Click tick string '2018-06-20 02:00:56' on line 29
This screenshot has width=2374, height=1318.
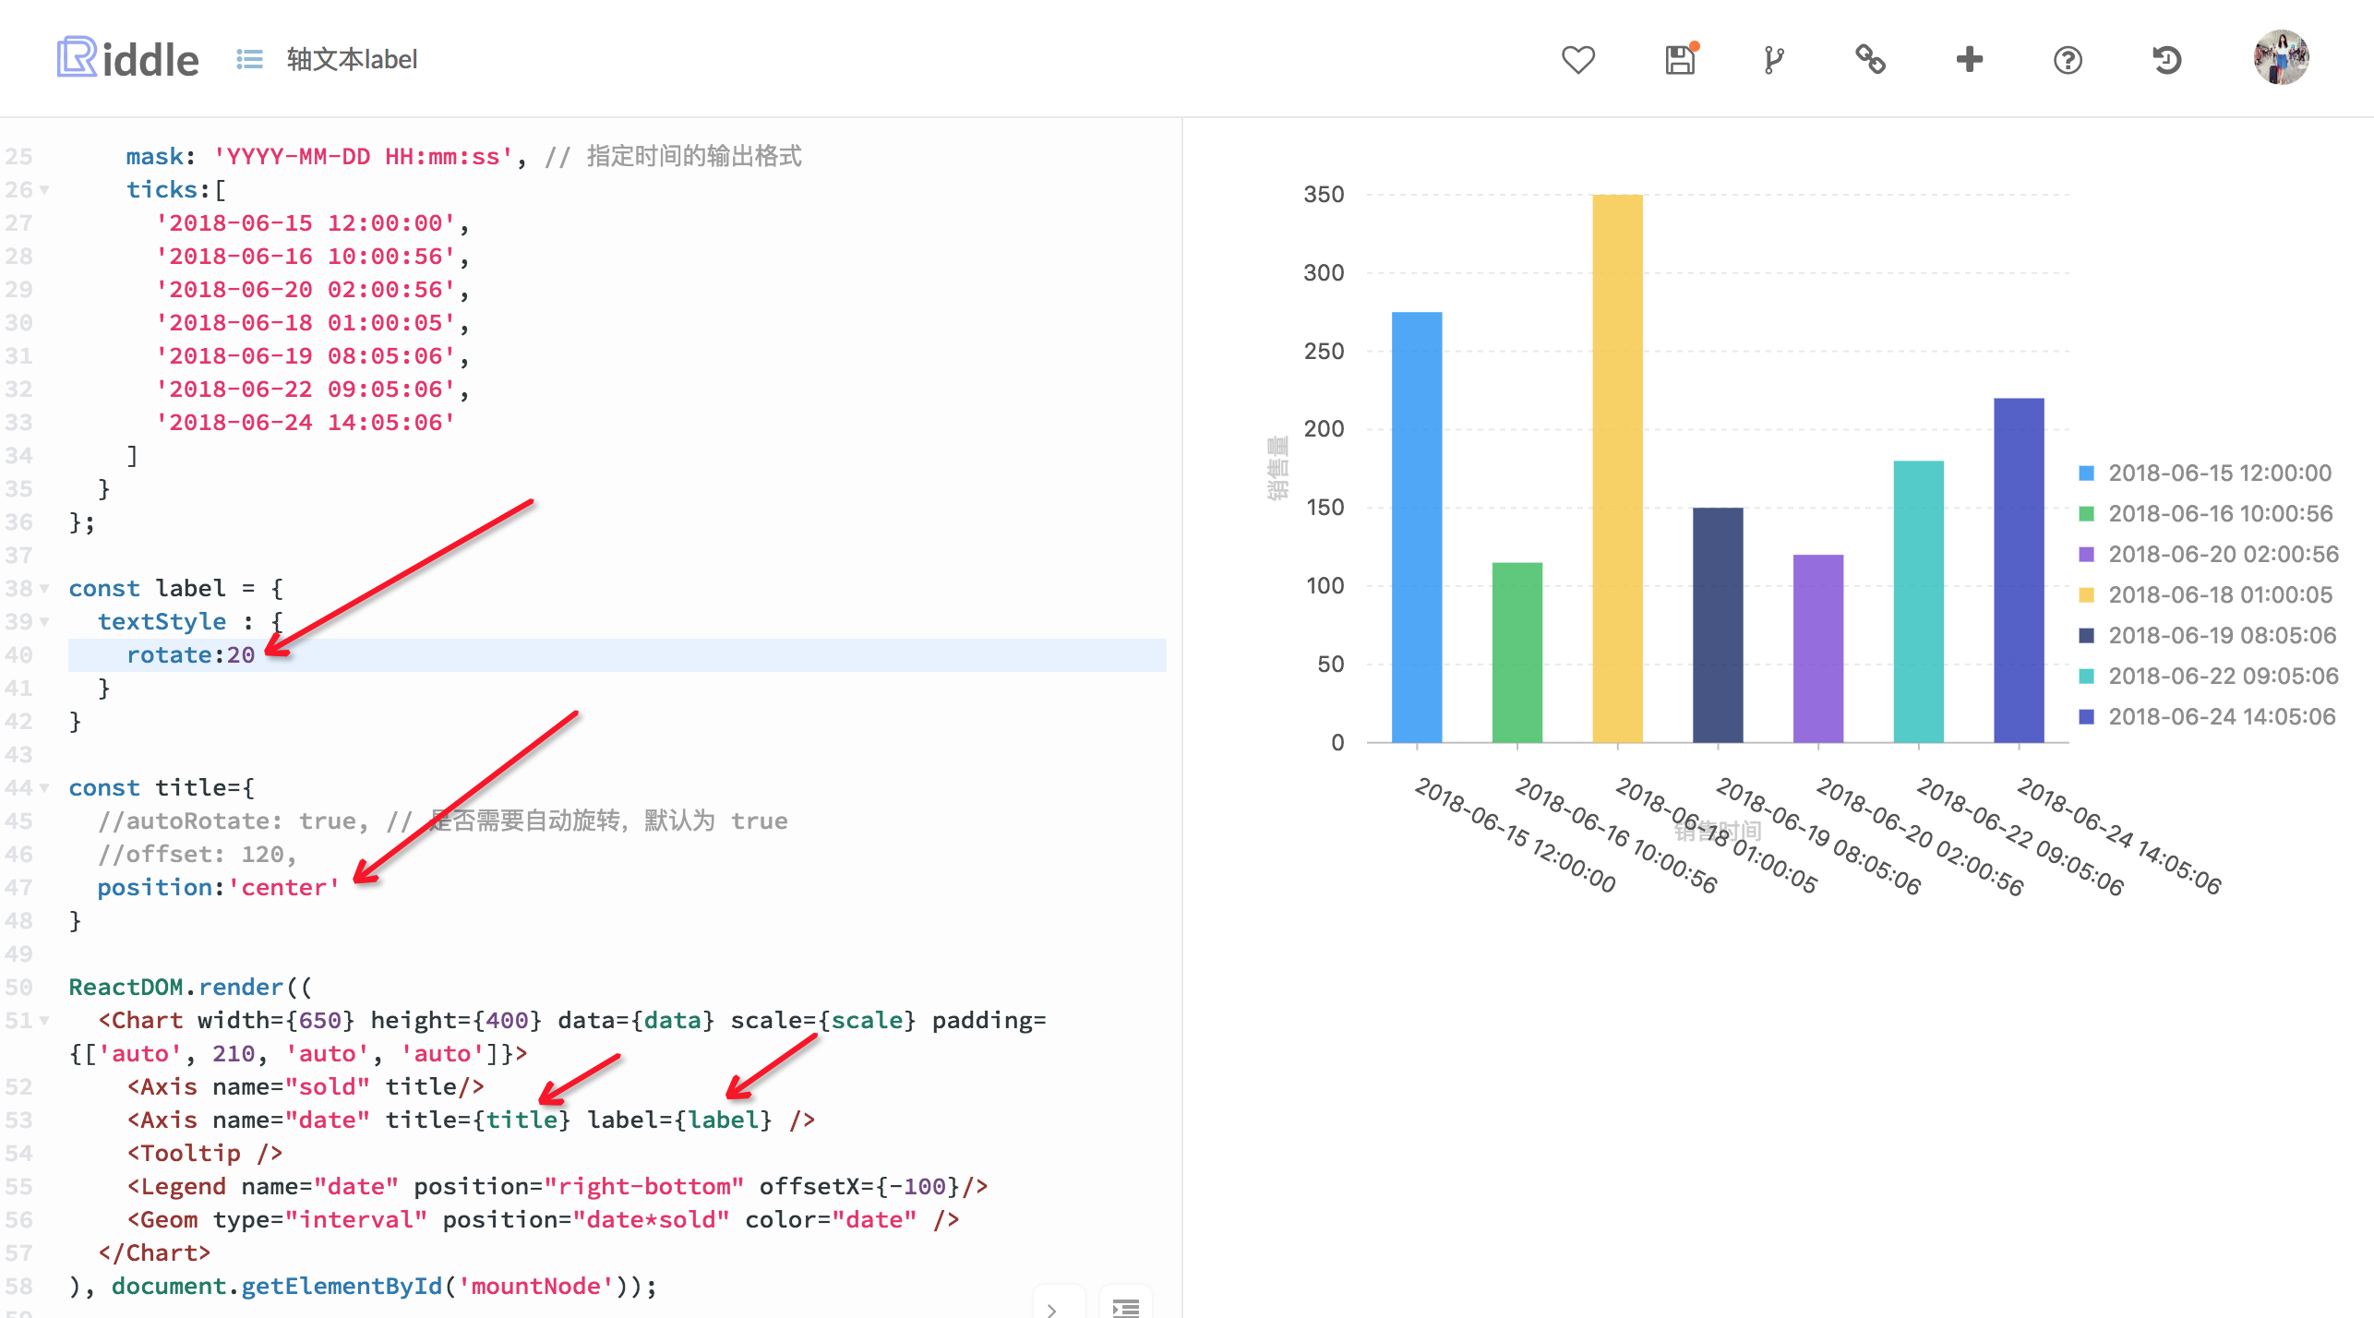coord(306,290)
